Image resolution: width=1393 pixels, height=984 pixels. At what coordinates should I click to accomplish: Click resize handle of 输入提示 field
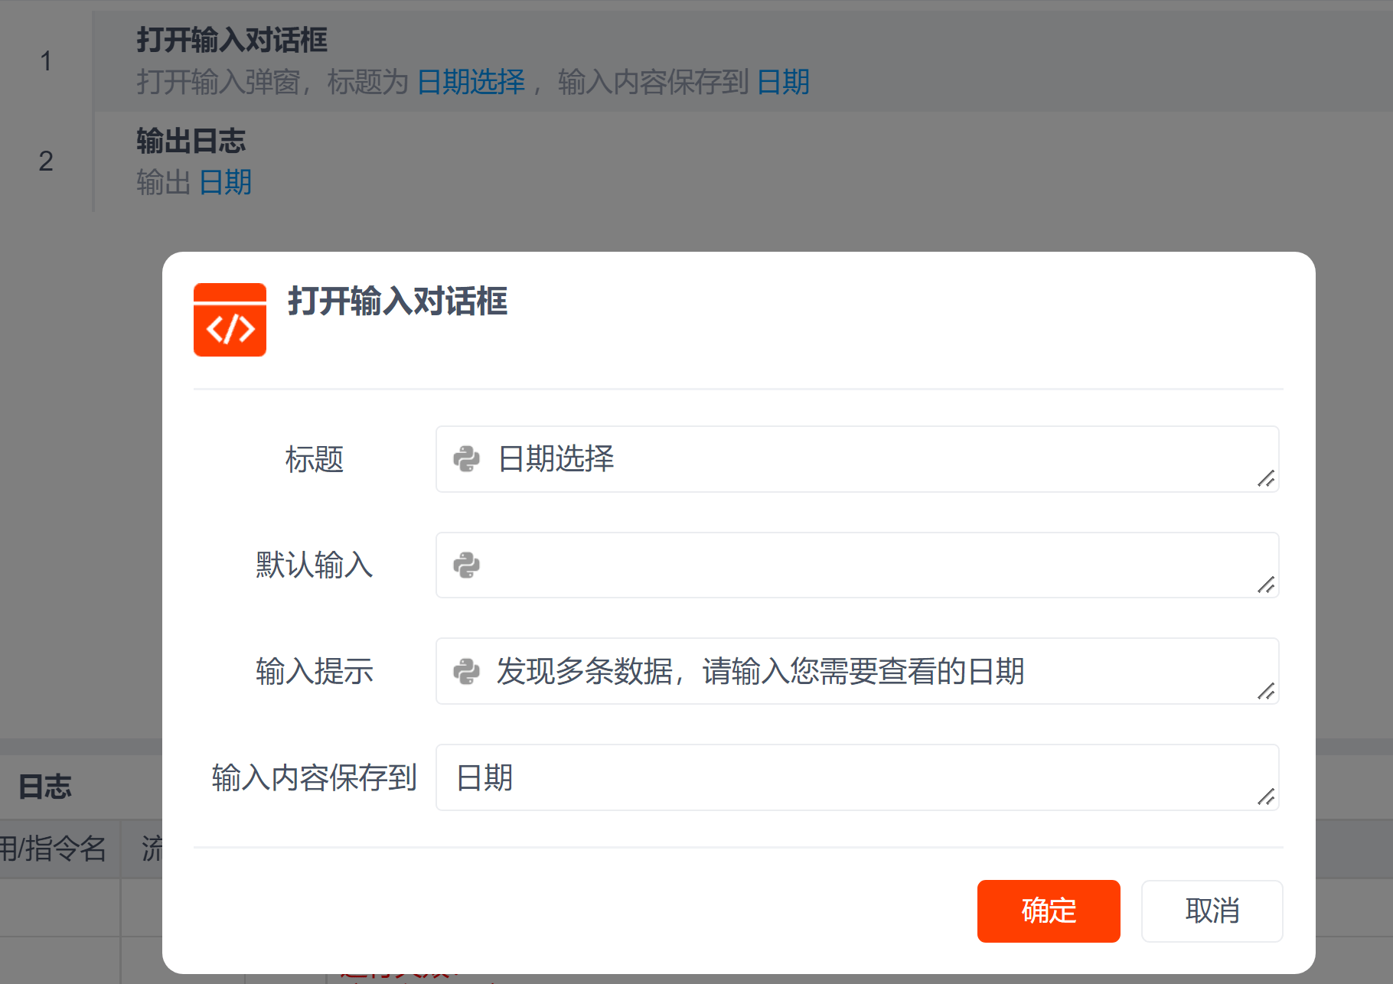coord(1266,692)
